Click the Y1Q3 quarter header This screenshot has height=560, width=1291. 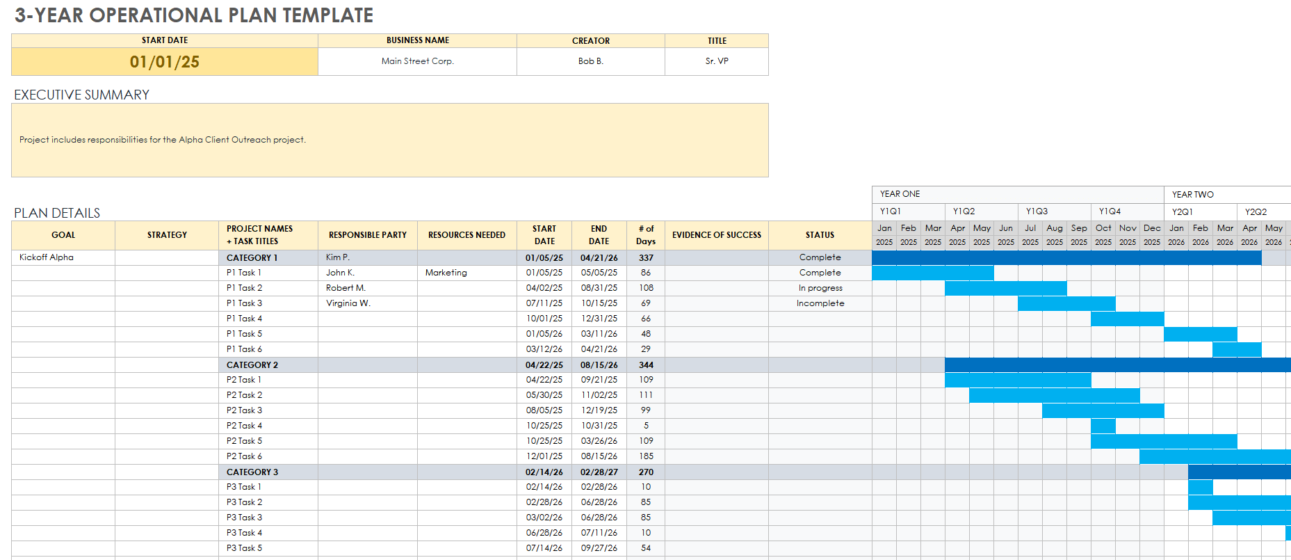(1037, 211)
